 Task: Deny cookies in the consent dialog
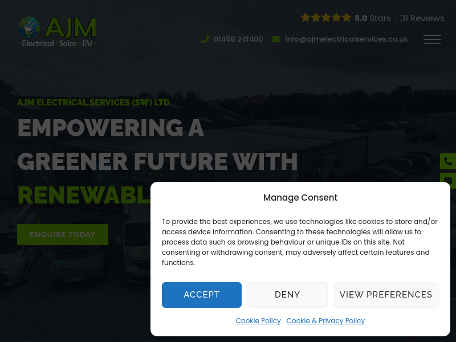pyautogui.click(x=287, y=295)
